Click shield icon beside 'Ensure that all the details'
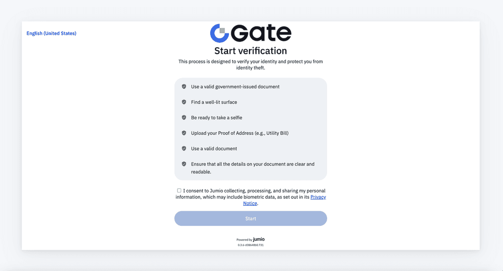 (x=184, y=164)
